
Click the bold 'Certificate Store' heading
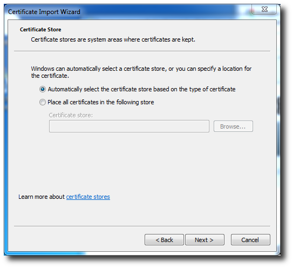point(40,30)
